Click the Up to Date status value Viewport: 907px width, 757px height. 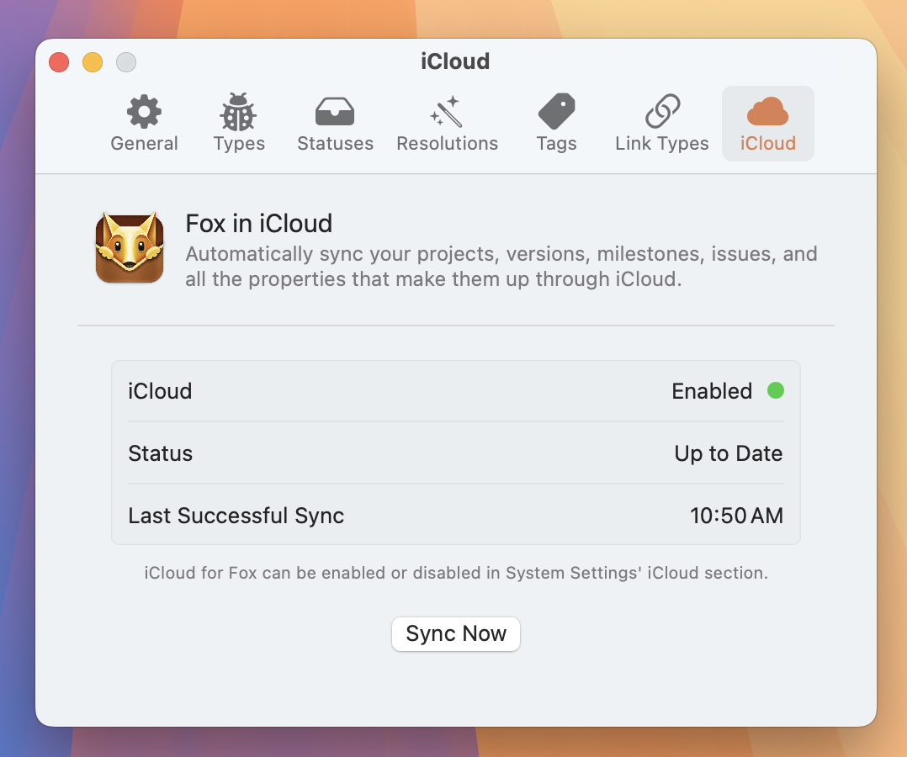coord(729,453)
